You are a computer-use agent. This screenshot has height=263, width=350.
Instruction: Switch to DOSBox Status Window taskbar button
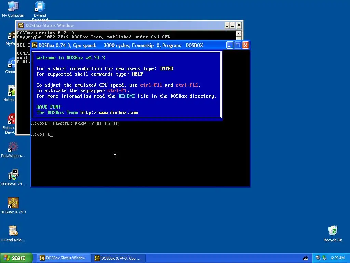point(63,258)
